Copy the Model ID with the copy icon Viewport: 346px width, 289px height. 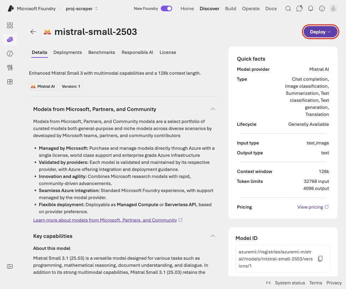[x=321, y=259]
